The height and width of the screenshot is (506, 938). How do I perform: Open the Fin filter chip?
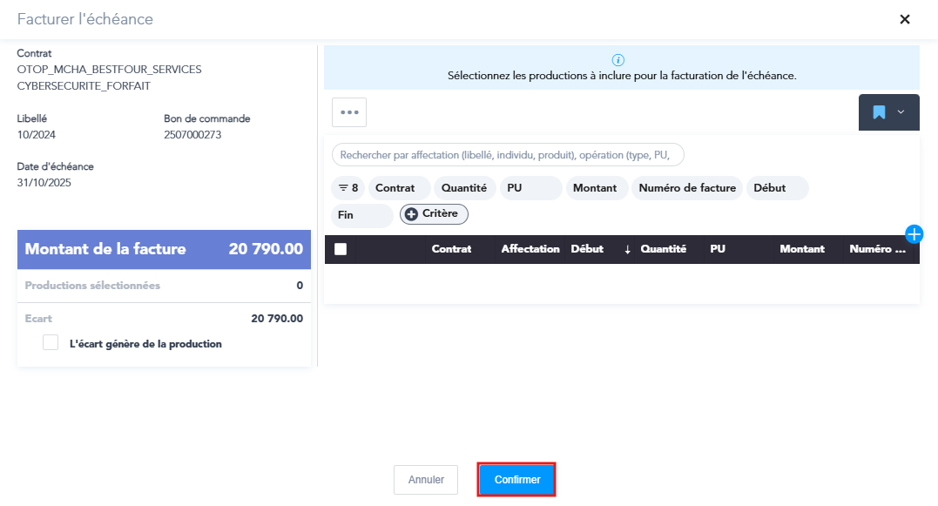click(x=361, y=214)
